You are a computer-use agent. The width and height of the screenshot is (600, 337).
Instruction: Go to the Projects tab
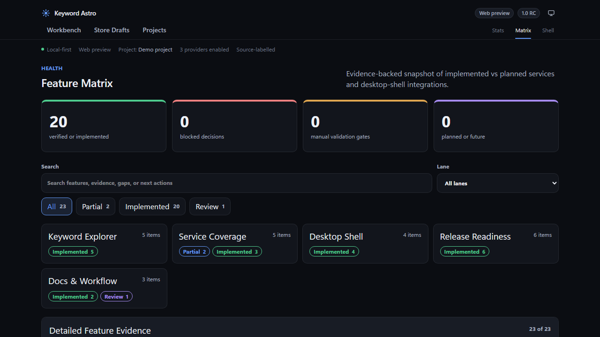point(154,30)
